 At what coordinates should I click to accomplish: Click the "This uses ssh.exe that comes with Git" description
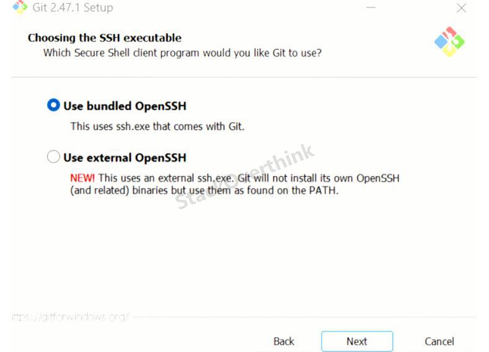click(x=157, y=126)
